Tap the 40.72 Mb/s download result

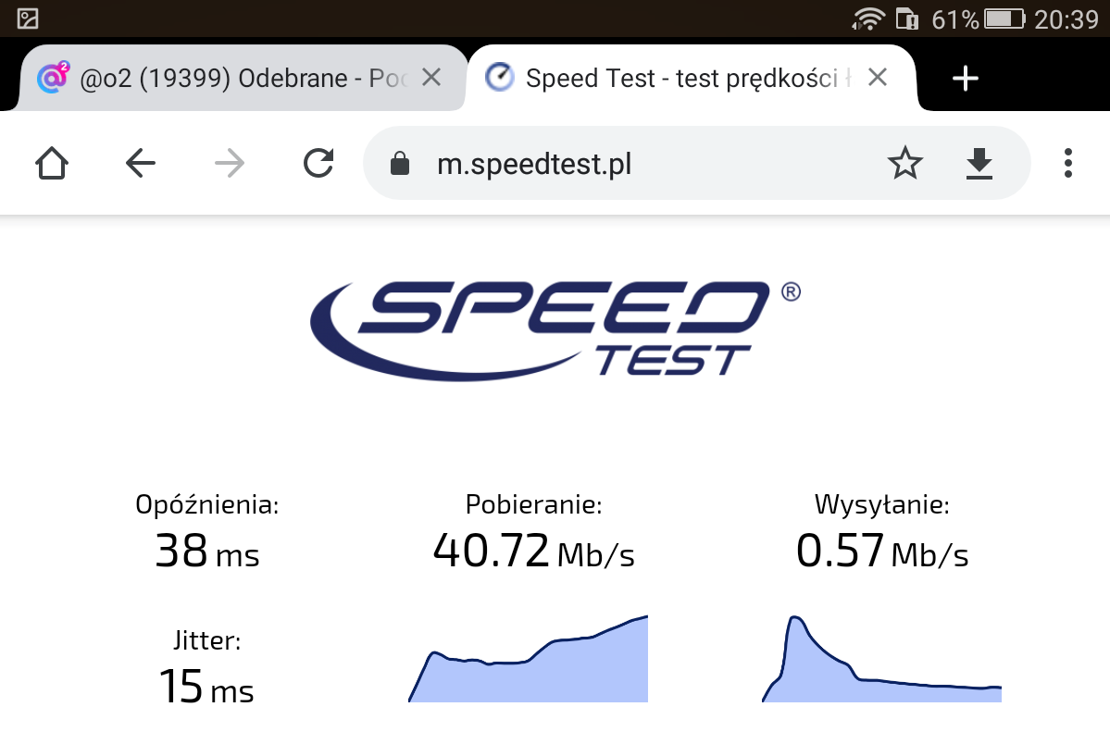534,552
